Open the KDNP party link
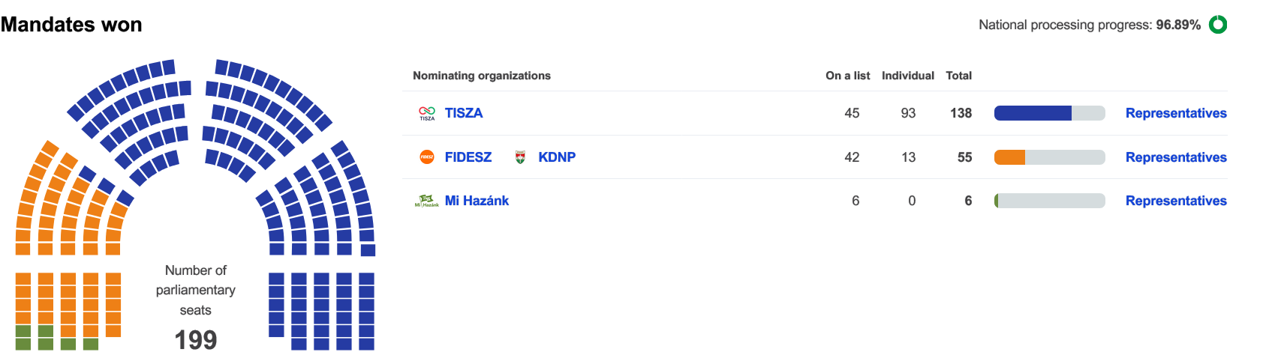The image size is (1263, 358). coord(557,157)
